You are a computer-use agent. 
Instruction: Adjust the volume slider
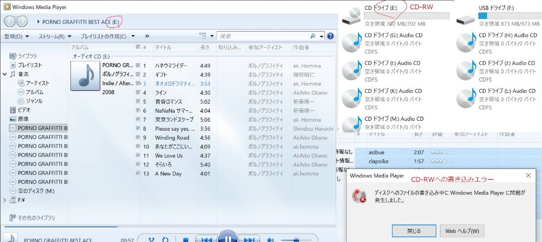point(296,240)
